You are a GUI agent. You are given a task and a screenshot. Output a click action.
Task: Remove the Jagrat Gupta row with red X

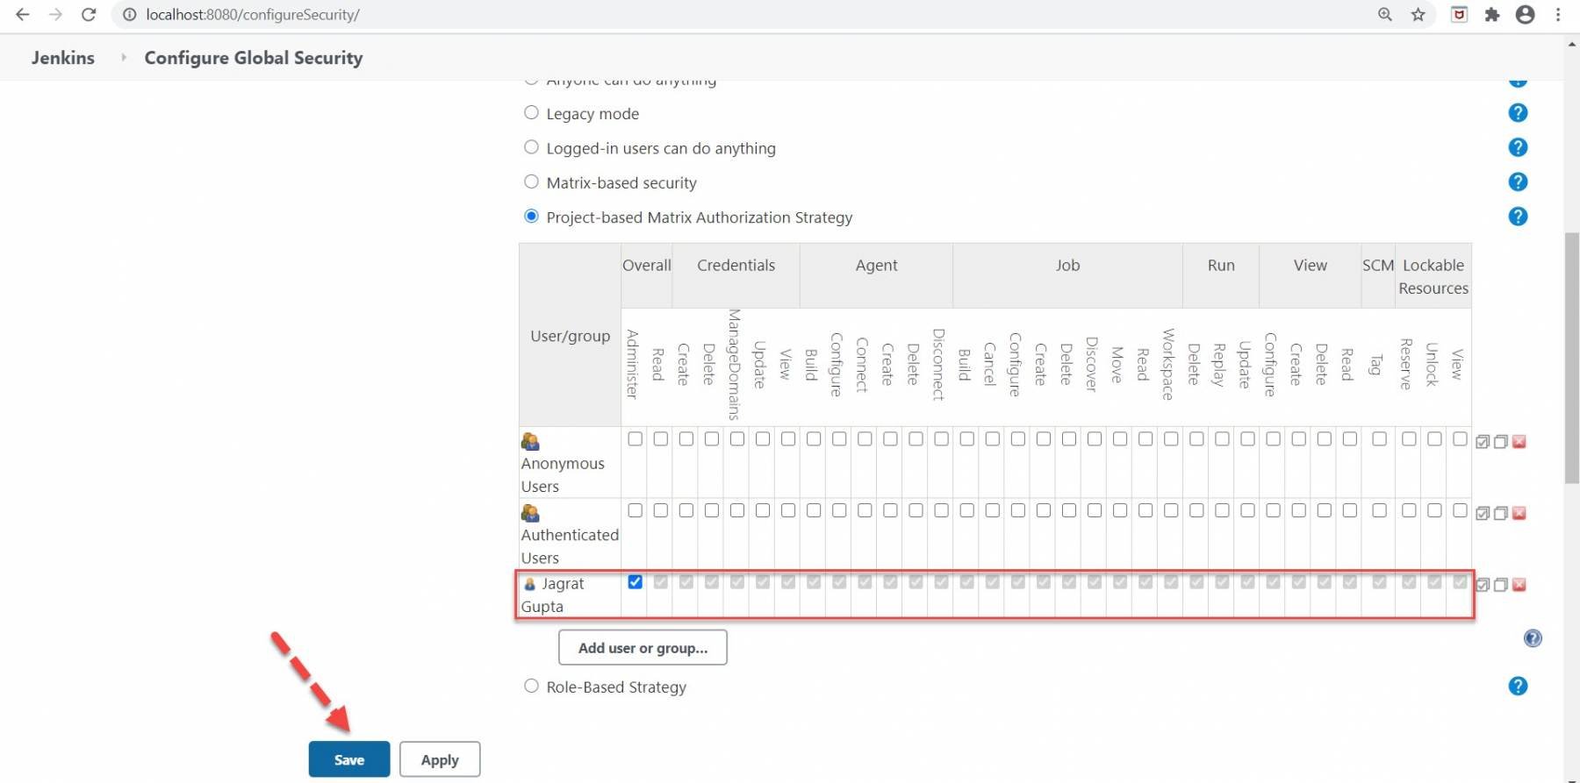point(1519,585)
